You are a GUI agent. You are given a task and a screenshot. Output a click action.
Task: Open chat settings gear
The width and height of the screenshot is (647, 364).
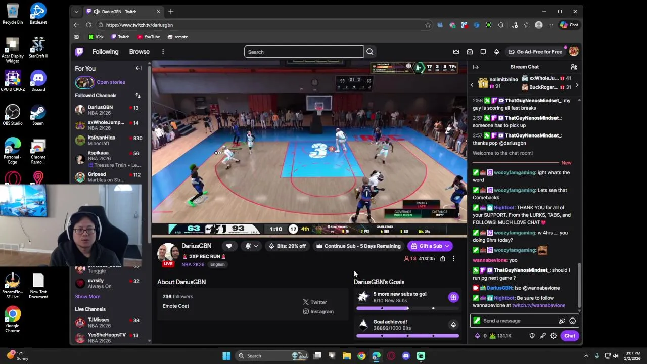[x=553, y=336]
